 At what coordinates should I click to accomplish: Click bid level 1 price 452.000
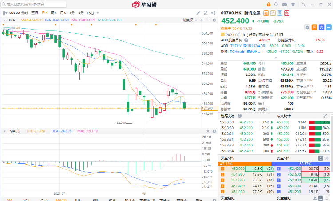tap(238, 169)
